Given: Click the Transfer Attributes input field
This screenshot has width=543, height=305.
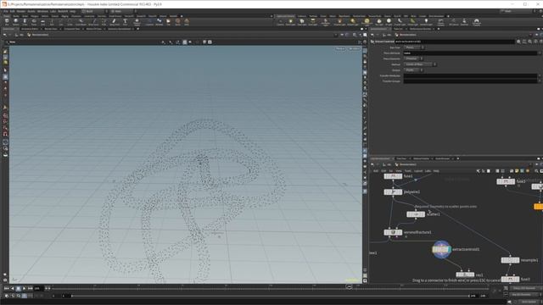Looking at the screenshot, I should tap(470, 75).
